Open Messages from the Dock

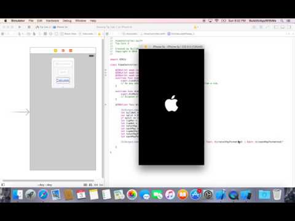[145, 195]
